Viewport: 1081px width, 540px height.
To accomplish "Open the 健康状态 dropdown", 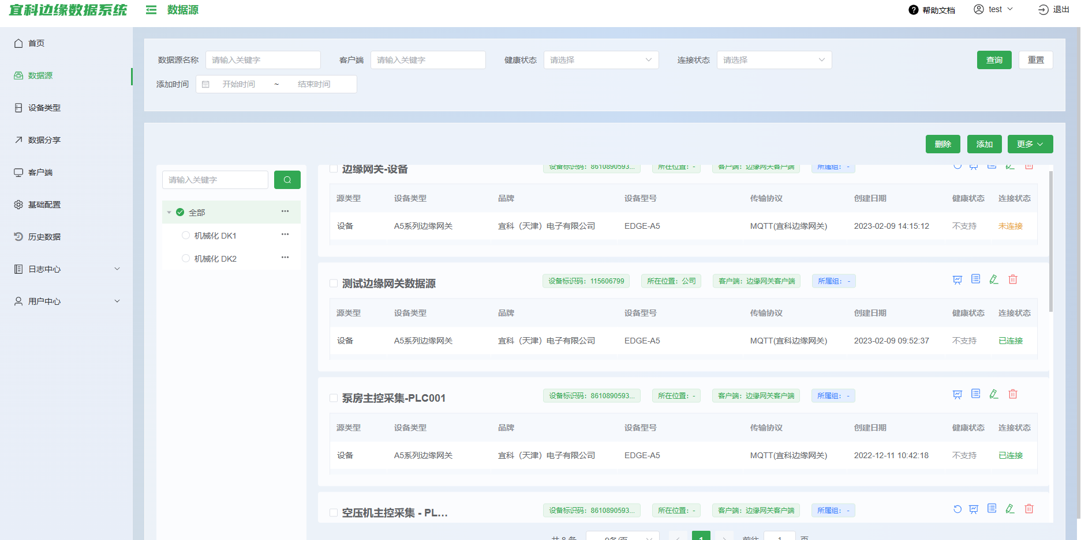I will pyautogui.click(x=601, y=60).
